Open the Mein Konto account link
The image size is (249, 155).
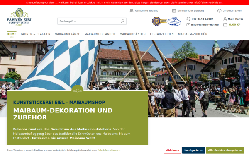[235, 19]
